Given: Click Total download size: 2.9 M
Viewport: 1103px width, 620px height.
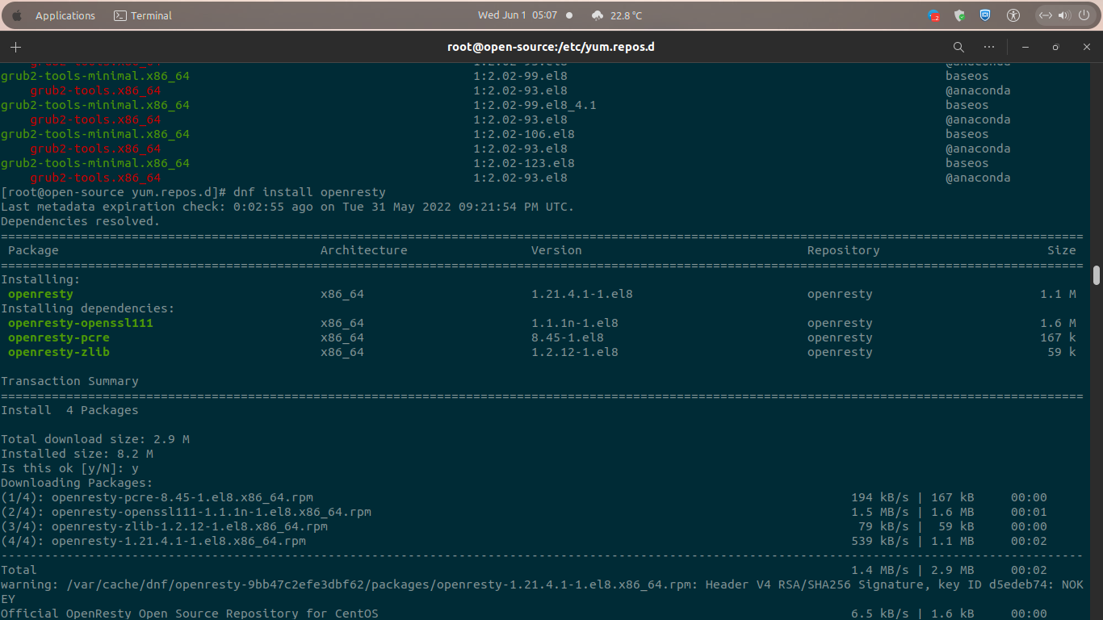Looking at the screenshot, I should (x=95, y=439).
